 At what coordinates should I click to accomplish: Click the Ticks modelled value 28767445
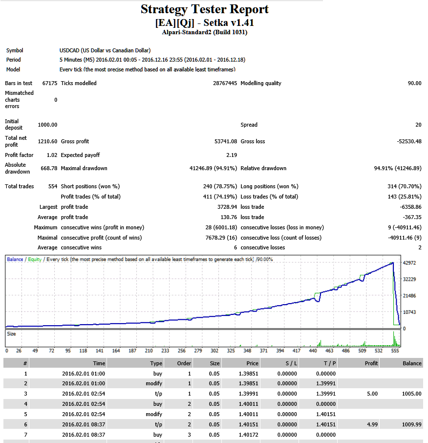pos(225,83)
